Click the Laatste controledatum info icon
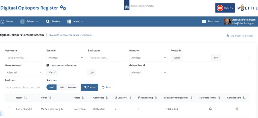 [48, 65]
